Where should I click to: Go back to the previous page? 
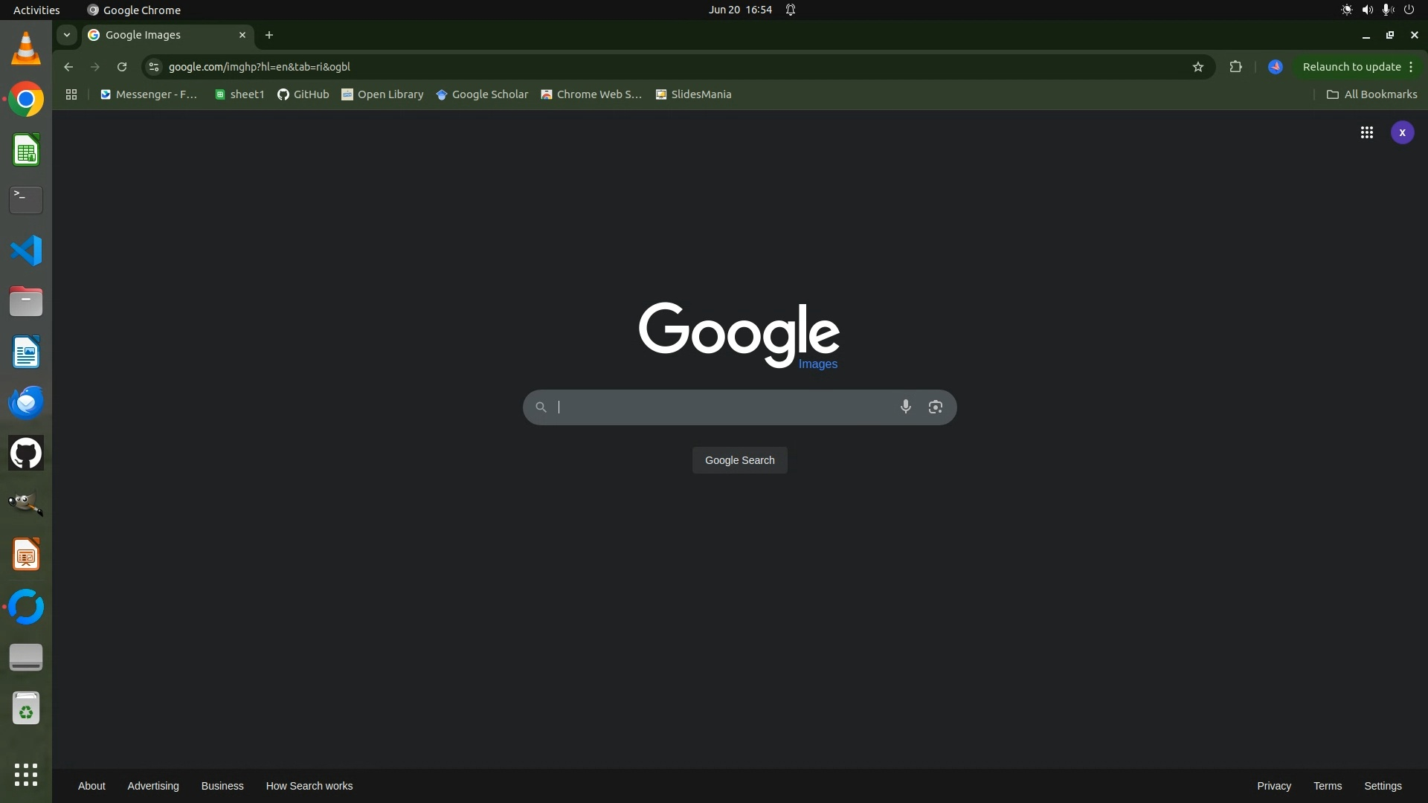click(68, 67)
